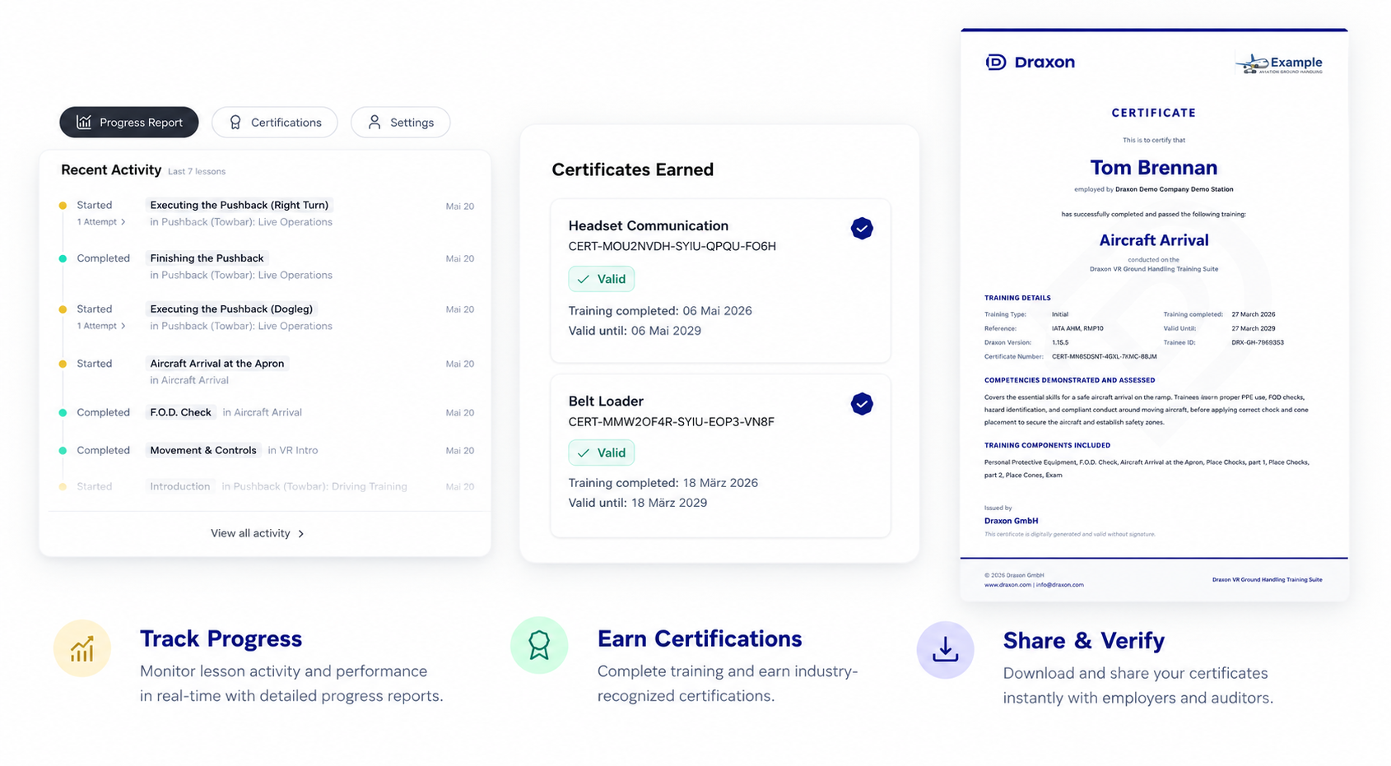This screenshot has height=766, width=1391.
Task: Click the Track Progress heading
Action: coord(221,638)
